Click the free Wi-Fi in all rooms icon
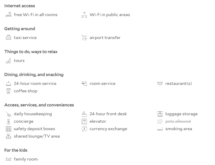 9,15
